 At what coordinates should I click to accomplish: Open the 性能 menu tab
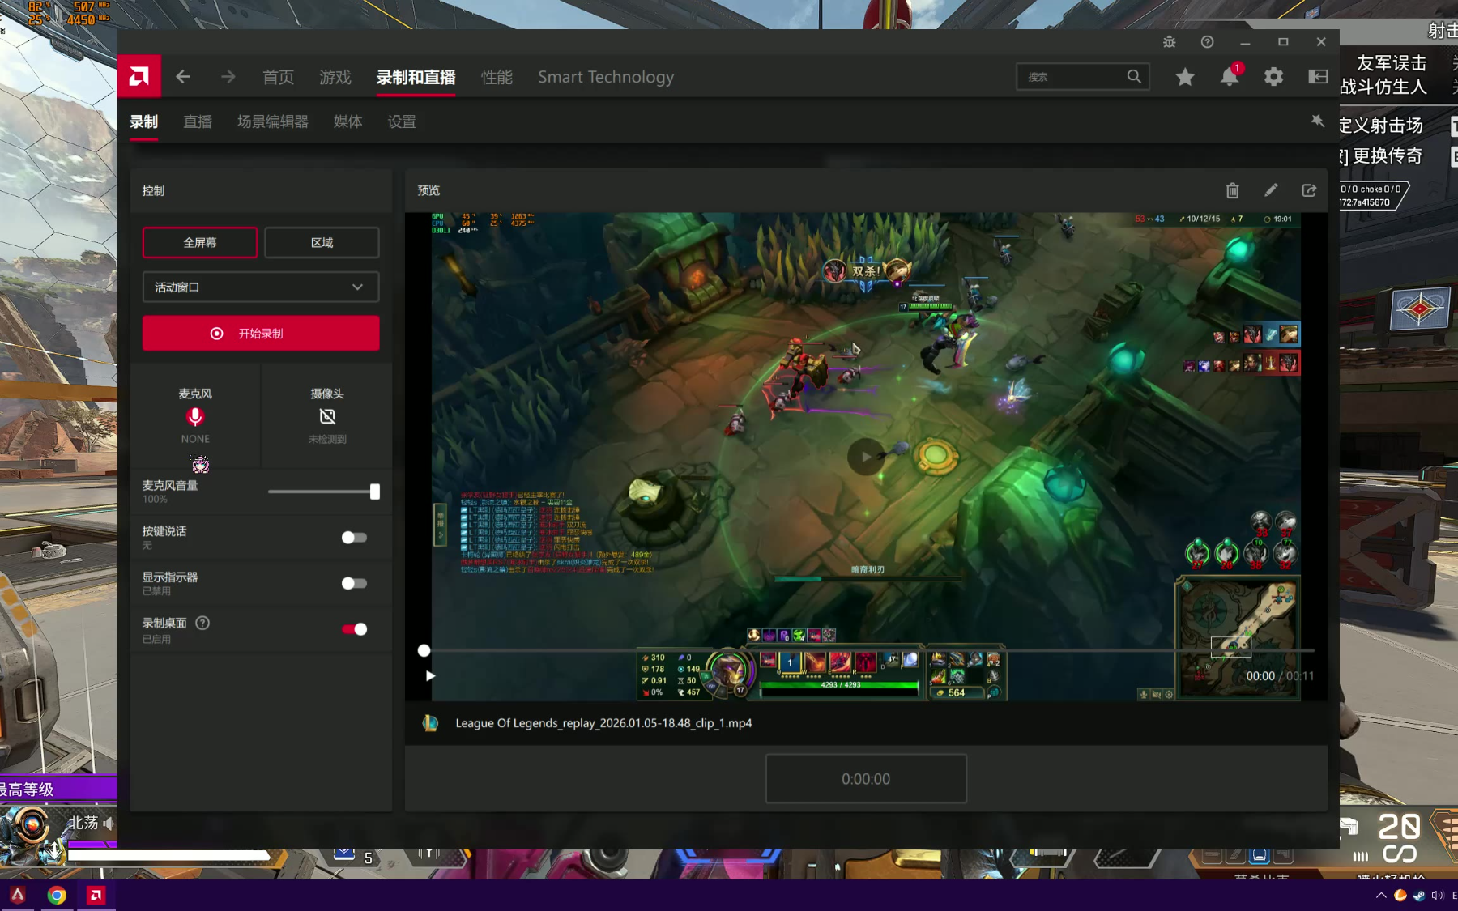click(x=497, y=77)
